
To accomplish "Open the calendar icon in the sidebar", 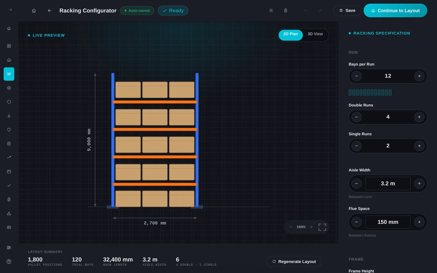I will point(9,171).
